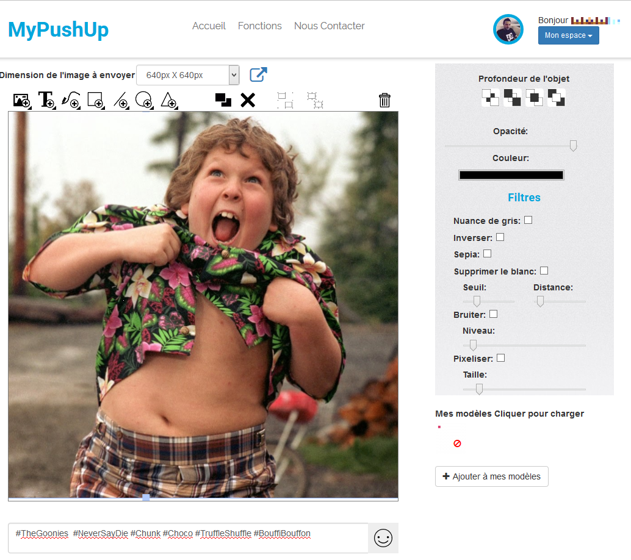
Task: Click the add image tool icon
Action: pos(22,101)
